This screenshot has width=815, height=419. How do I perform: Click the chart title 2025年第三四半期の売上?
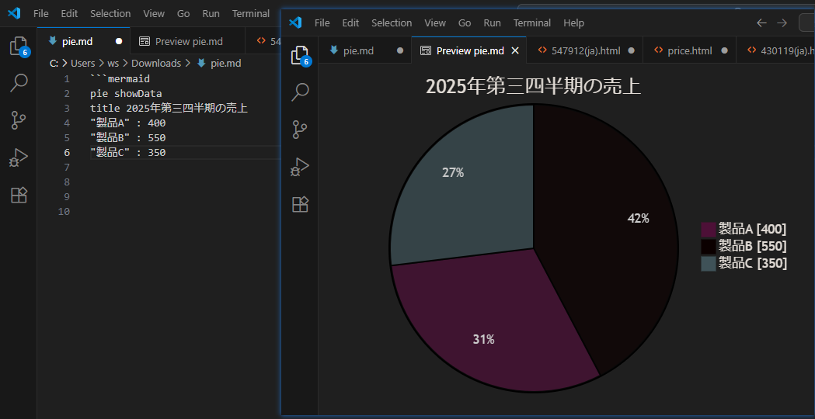(x=533, y=87)
